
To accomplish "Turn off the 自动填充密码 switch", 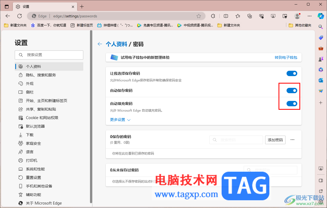I will 292,104.
